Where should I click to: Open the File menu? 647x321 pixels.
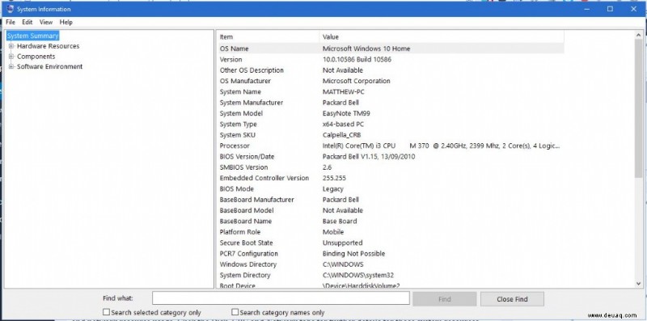(11, 23)
